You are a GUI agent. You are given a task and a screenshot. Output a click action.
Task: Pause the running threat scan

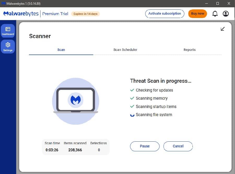click(145, 146)
